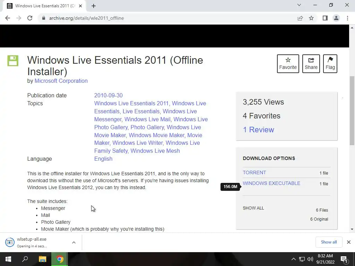Download the TORRENT file
Image resolution: width=355 pixels, height=266 pixels.
coord(254,172)
